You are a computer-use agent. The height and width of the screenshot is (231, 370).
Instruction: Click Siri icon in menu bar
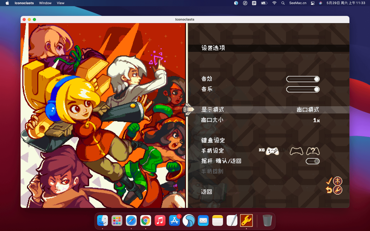321,3
